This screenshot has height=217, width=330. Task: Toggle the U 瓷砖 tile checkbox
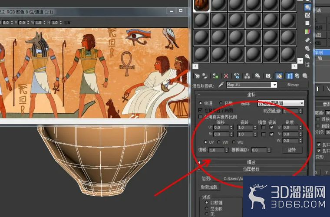pyautogui.click(x=272, y=127)
